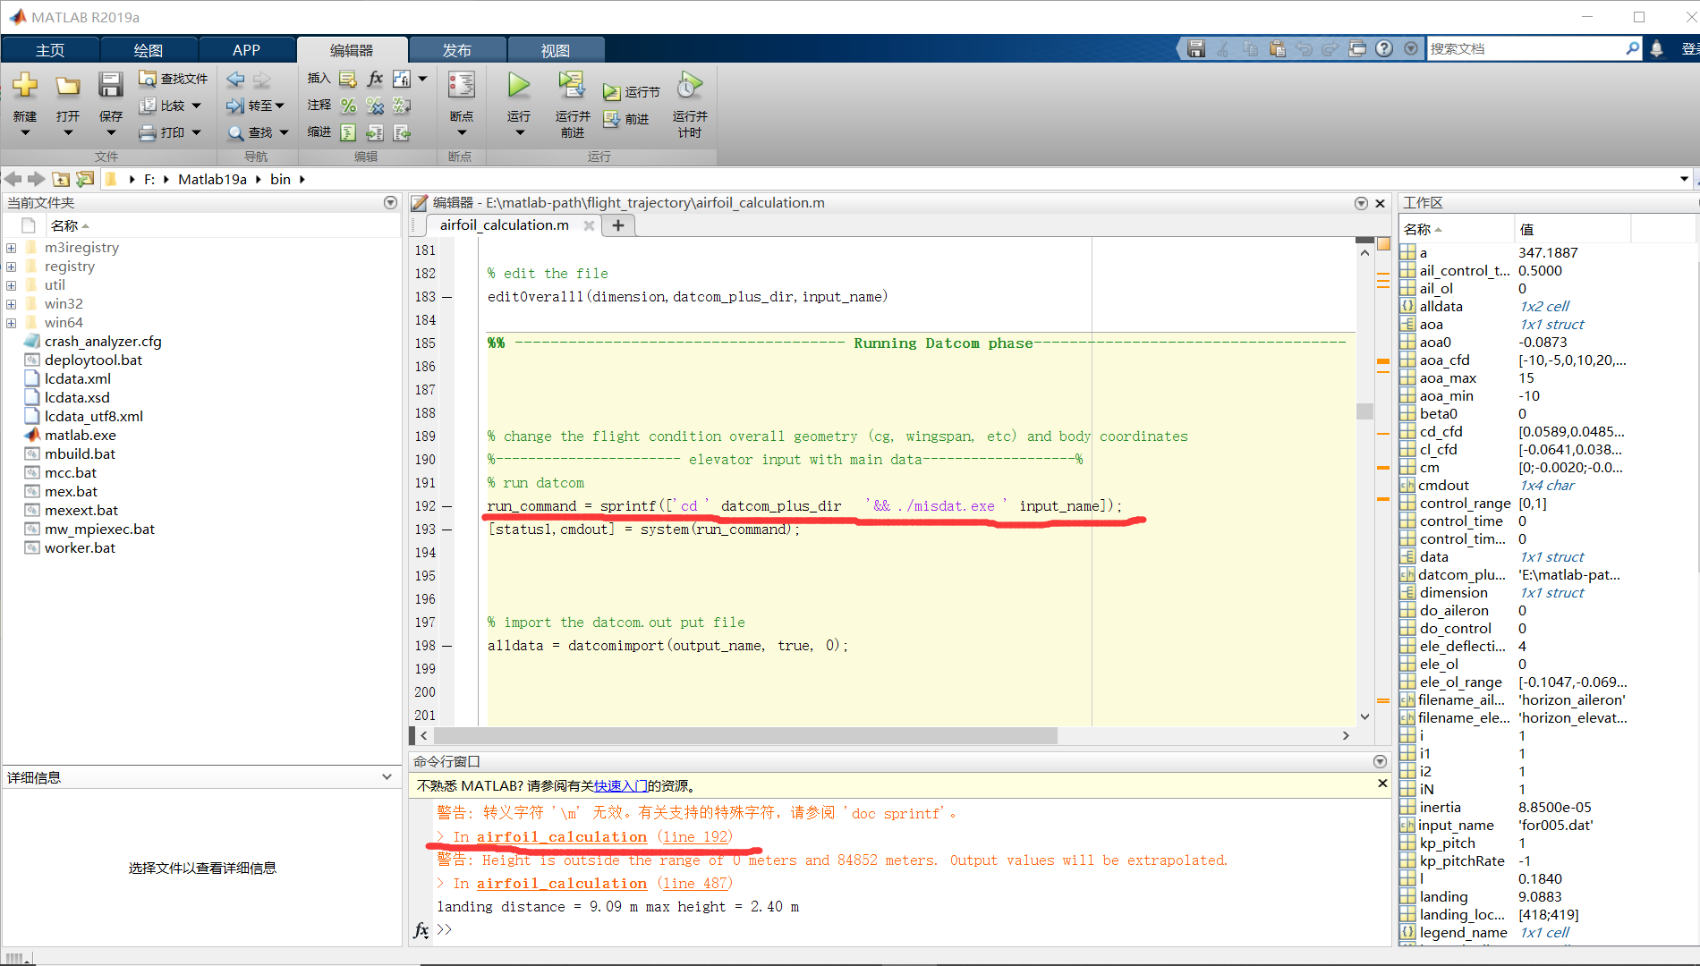This screenshot has width=1700, height=966.
Task: Click the help question mark icon in the top toolbar
Action: [x=1384, y=49]
